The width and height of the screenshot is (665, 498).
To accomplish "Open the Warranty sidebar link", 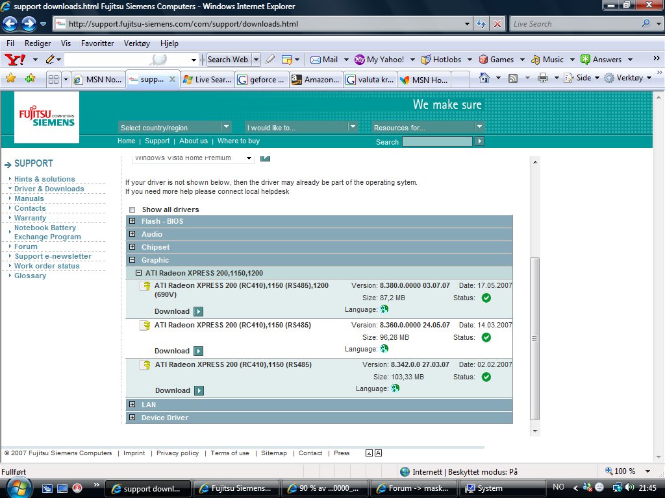I will point(30,218).
